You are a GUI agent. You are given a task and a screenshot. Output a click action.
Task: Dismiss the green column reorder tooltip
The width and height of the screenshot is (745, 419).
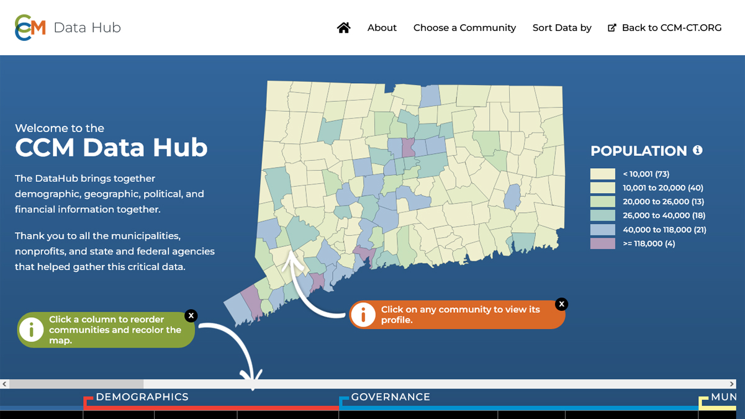191,315
